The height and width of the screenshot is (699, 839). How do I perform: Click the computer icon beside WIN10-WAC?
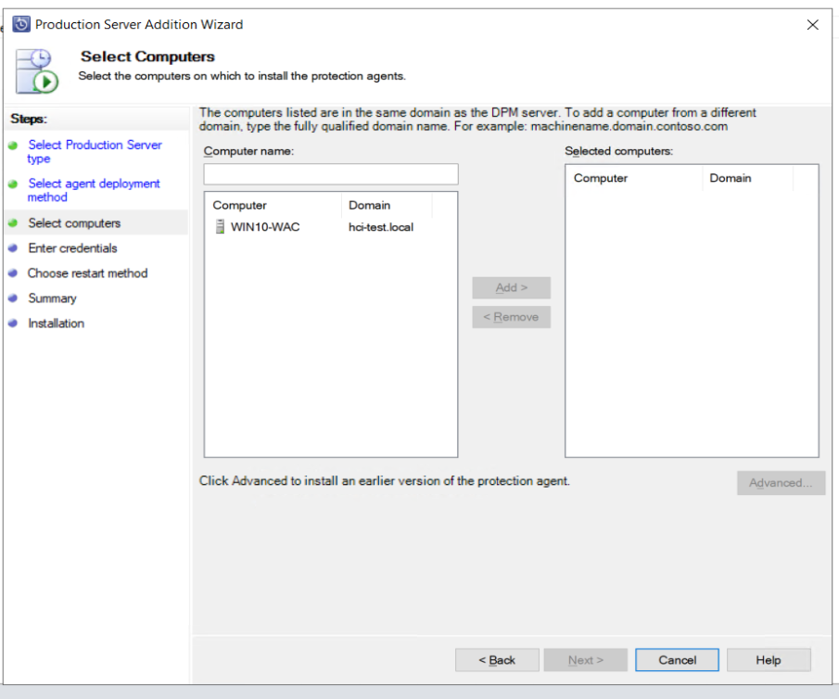(220, 227)
